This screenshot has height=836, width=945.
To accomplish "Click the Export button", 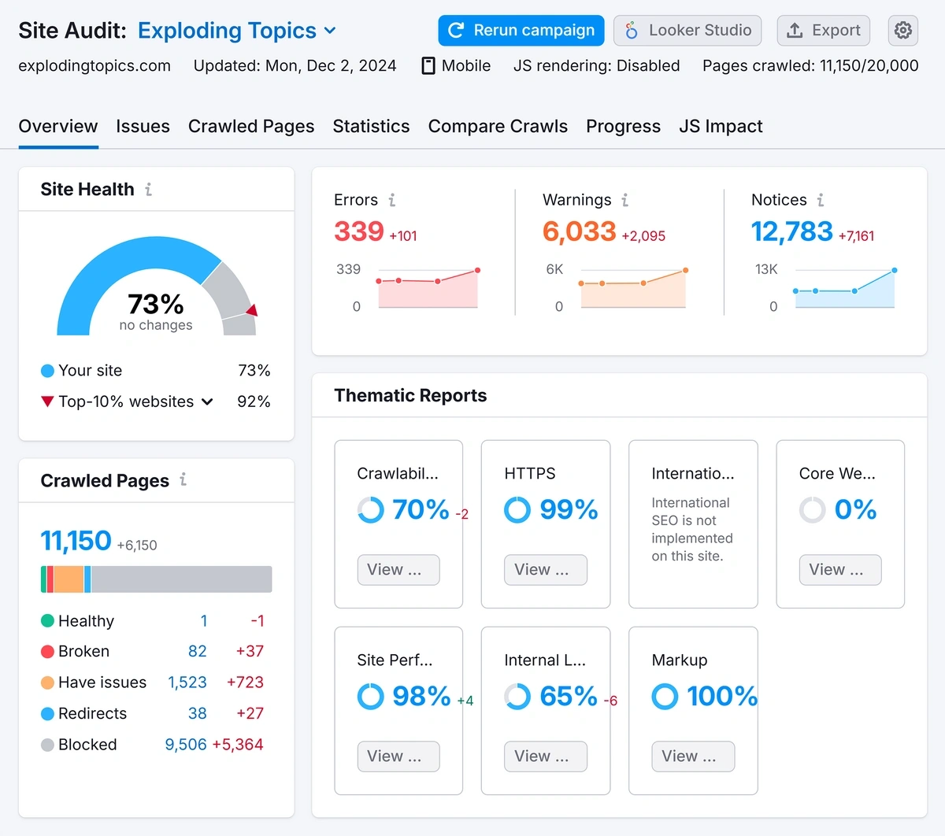I will [x=824, y=30].
